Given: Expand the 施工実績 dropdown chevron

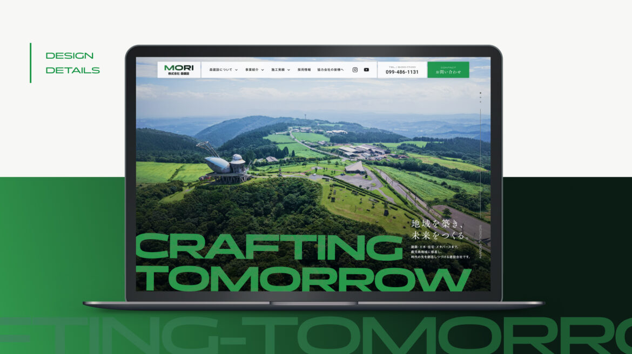Looking at the screenshot, I should (x=290, y=70).
